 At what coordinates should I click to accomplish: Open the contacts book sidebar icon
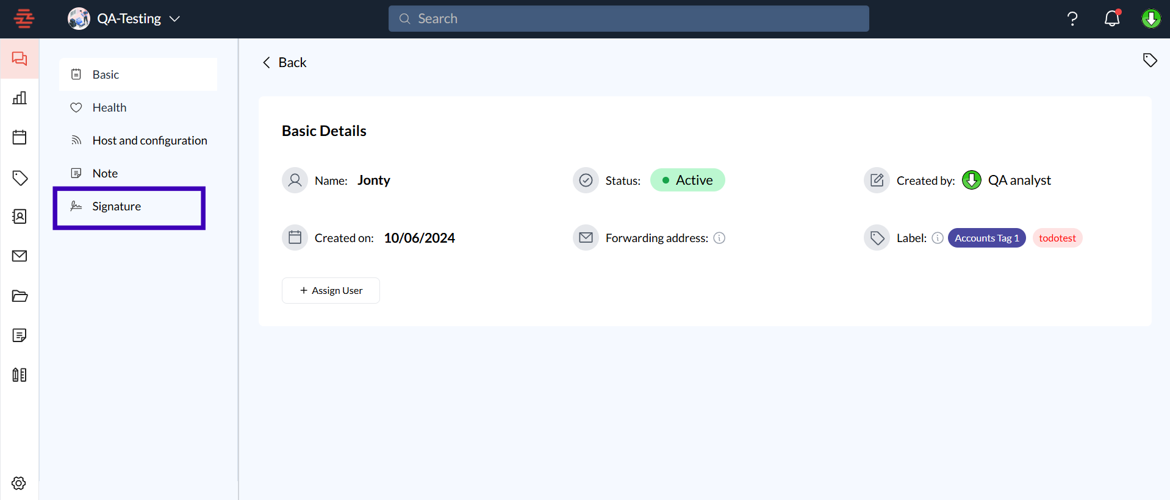[x=20, y=216]
